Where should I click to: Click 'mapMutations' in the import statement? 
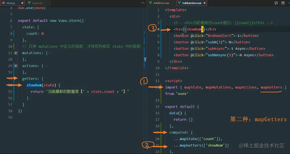pyautogui.click(x=218, y=87)
